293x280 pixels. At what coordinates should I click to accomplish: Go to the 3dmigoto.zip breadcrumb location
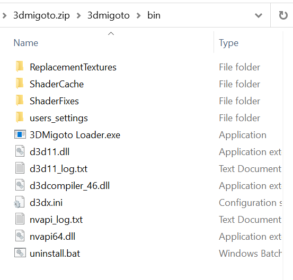coord(41,15)
